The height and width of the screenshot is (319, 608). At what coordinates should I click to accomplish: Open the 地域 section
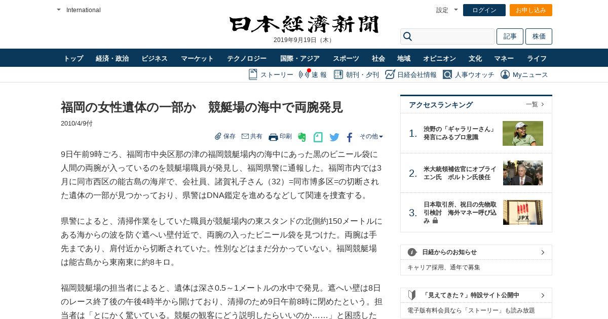point(404,58)
